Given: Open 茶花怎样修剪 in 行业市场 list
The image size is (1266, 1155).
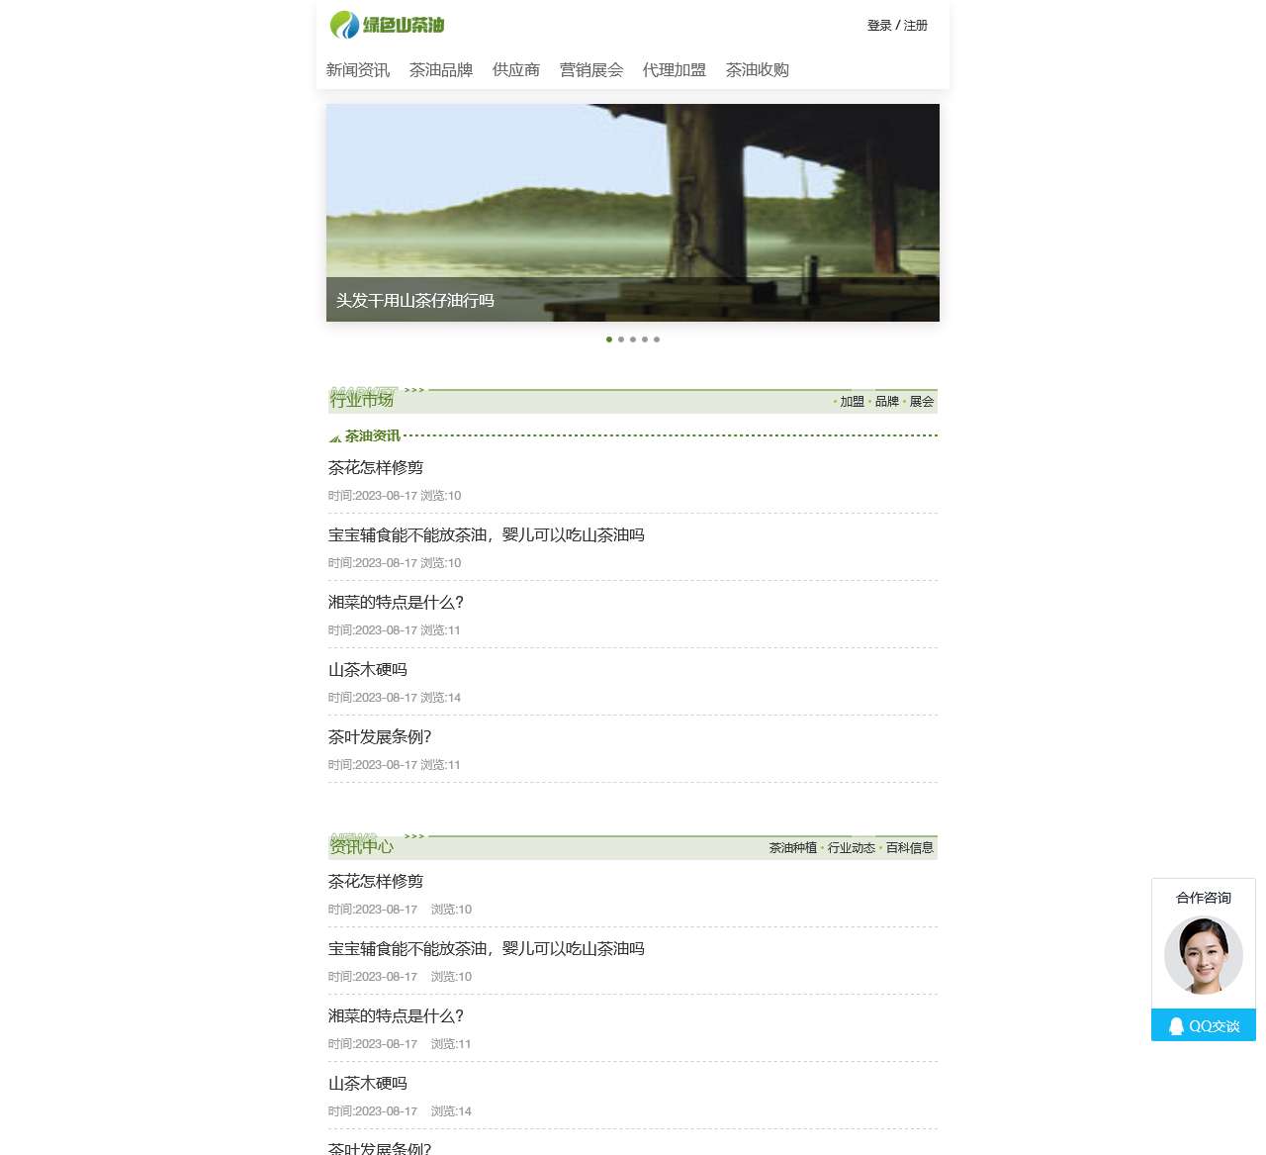Looking at the screenshot, I should pyautogui.click(x=376, y=468).
